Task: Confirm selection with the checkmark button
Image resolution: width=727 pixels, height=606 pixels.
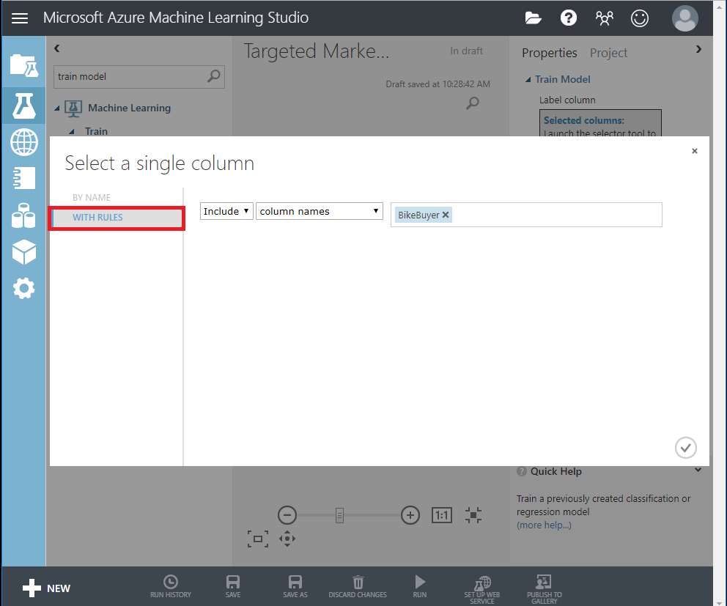Action: pos(685,447)
